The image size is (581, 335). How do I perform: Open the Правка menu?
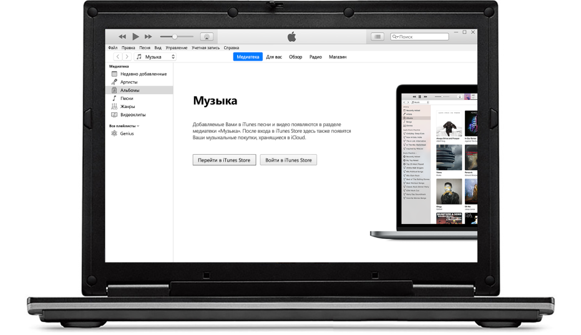coord(128,48)
